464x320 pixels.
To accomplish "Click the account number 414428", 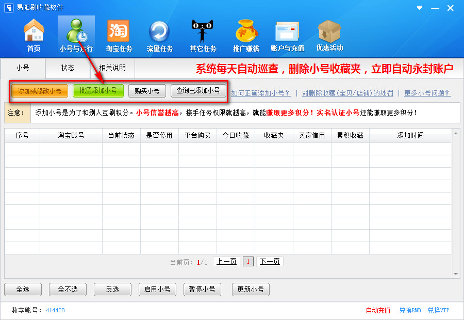I will click(x=55, y=310).
